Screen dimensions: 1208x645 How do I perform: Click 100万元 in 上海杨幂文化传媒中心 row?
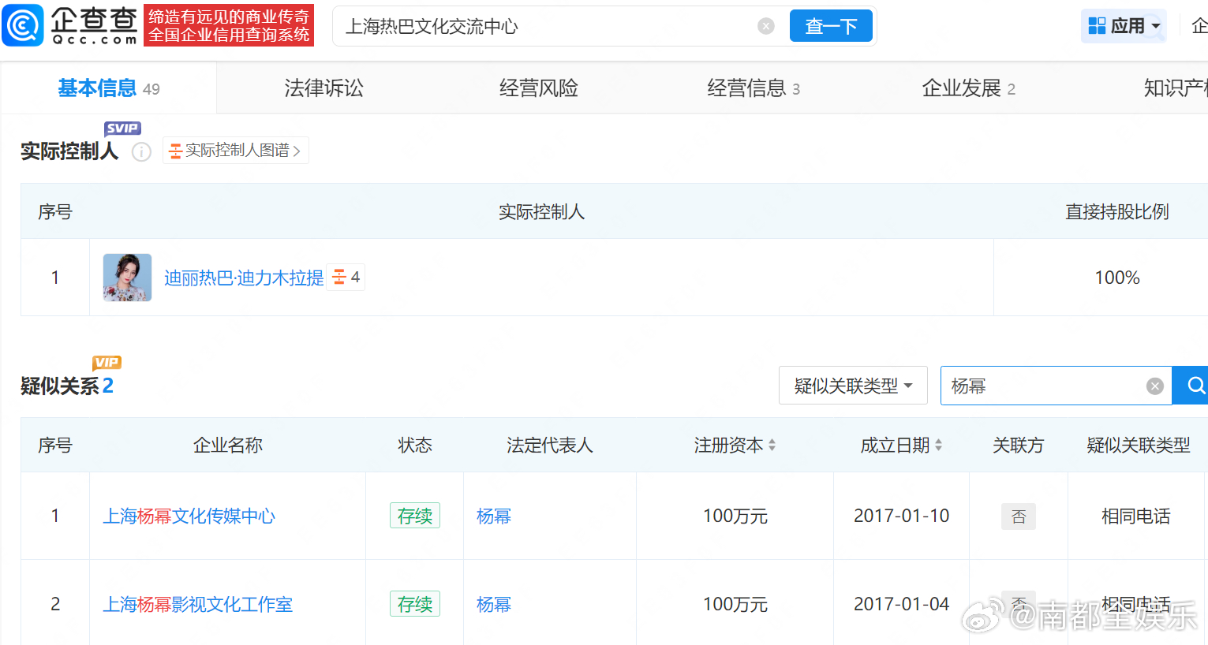735,516
